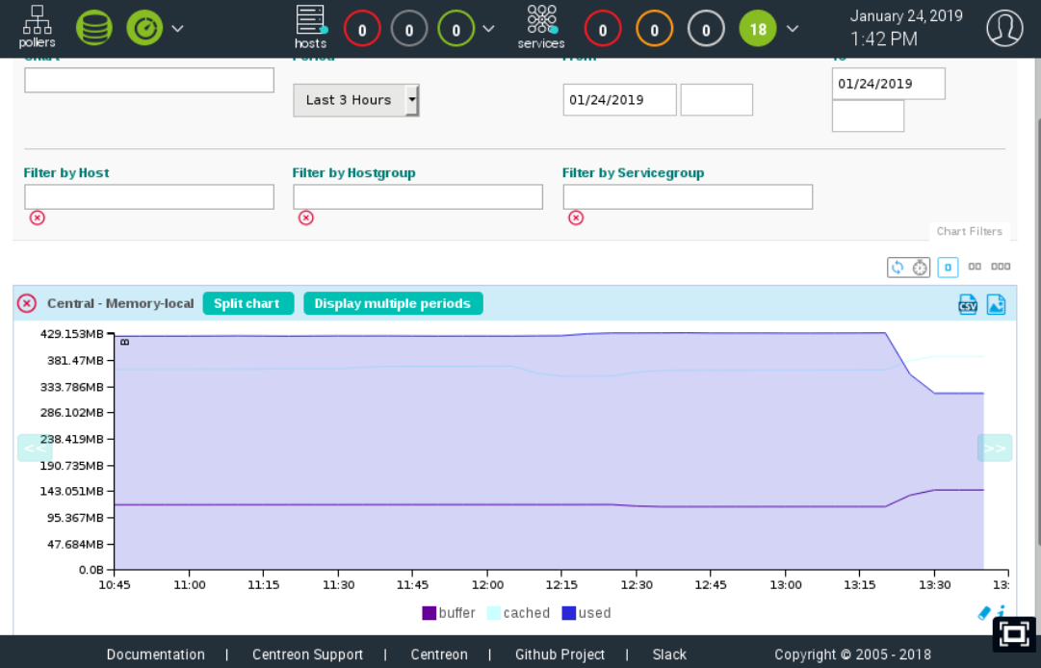Click the pollers icon in top bar
This screenshot has height=668, width=1041.
(37, 26)
